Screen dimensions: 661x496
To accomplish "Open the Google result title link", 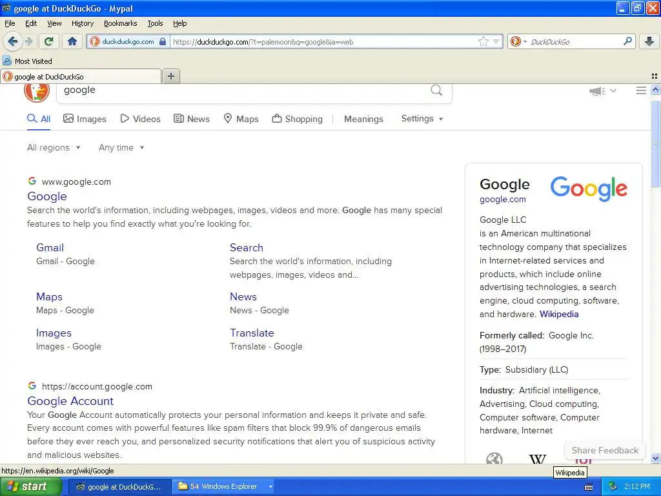I will (x=46, y=196).
